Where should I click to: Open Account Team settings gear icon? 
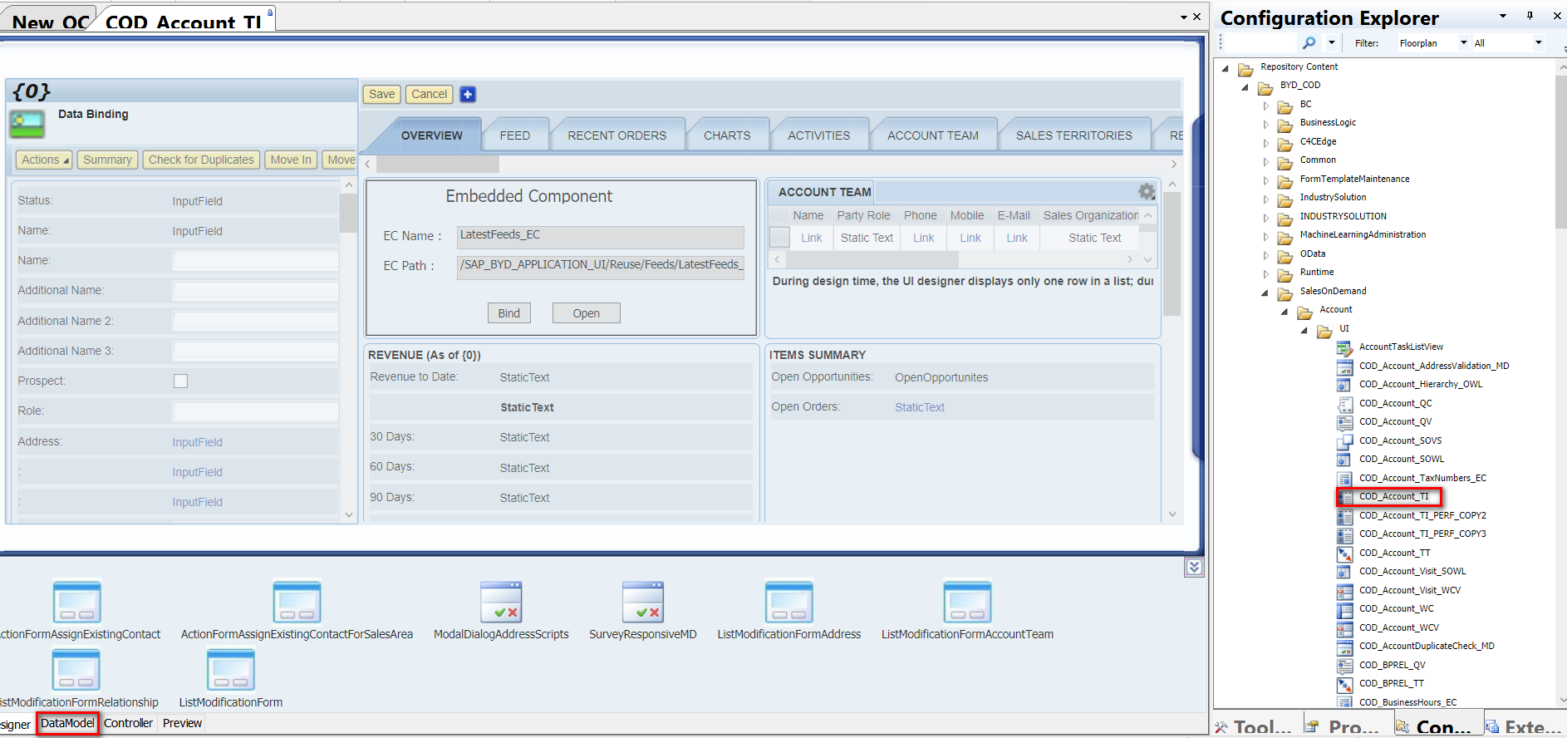click(x=1147, y=192)
